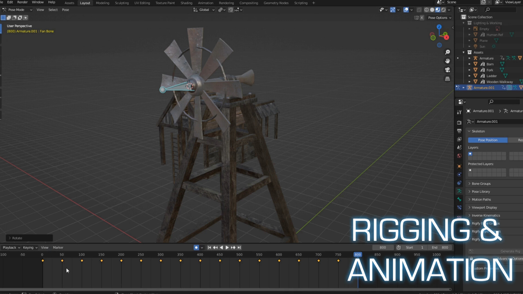Click the timeline horizontal scrollbar
Viewport: 523px width, 294px height.
tap(226, 289)
